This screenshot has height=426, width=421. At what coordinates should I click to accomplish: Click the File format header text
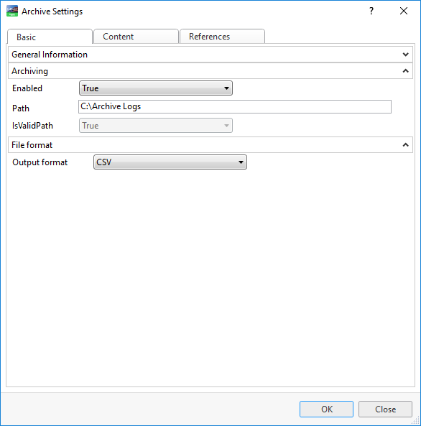pos(32,145)
